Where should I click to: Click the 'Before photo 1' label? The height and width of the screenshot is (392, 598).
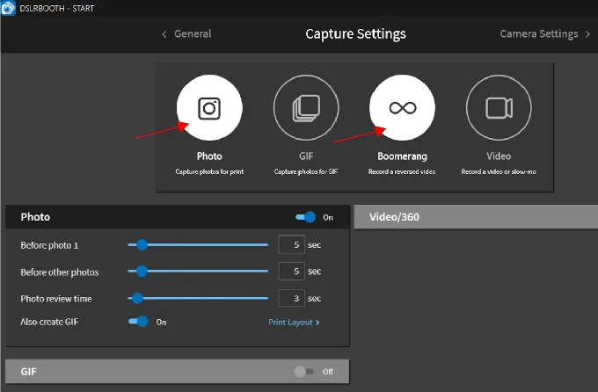click(x=49, y=245)
